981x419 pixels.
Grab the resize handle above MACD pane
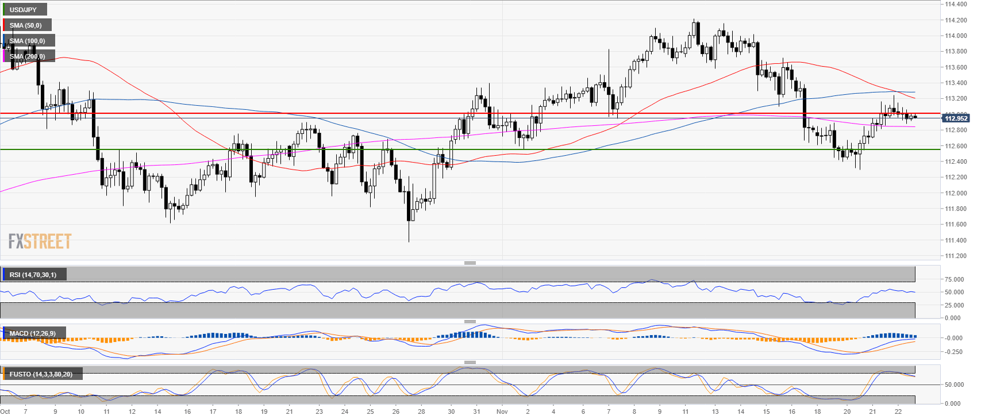click(x=470, y=321)
